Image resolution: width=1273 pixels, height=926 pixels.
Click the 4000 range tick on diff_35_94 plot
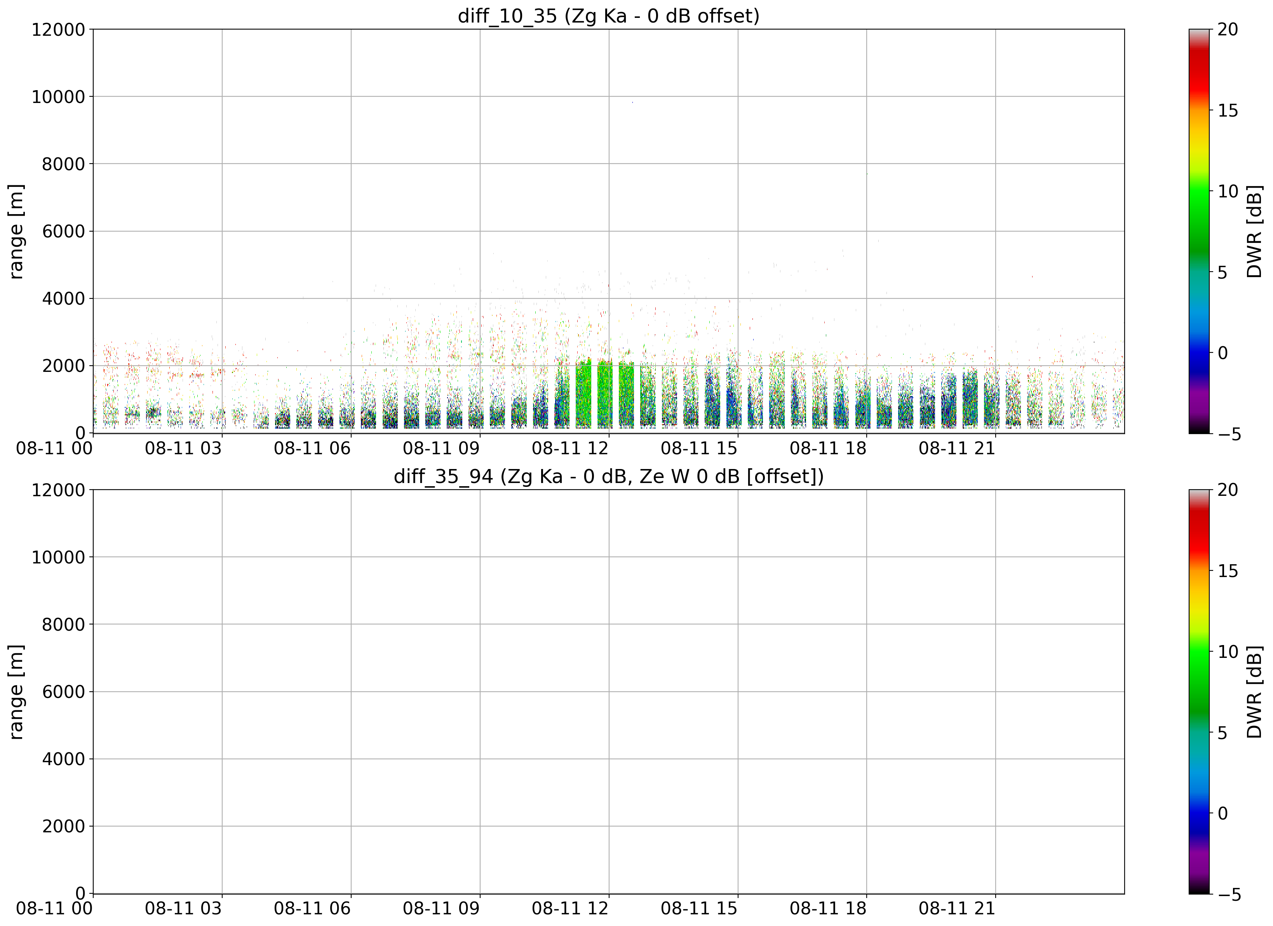click(x=63, y=759)
